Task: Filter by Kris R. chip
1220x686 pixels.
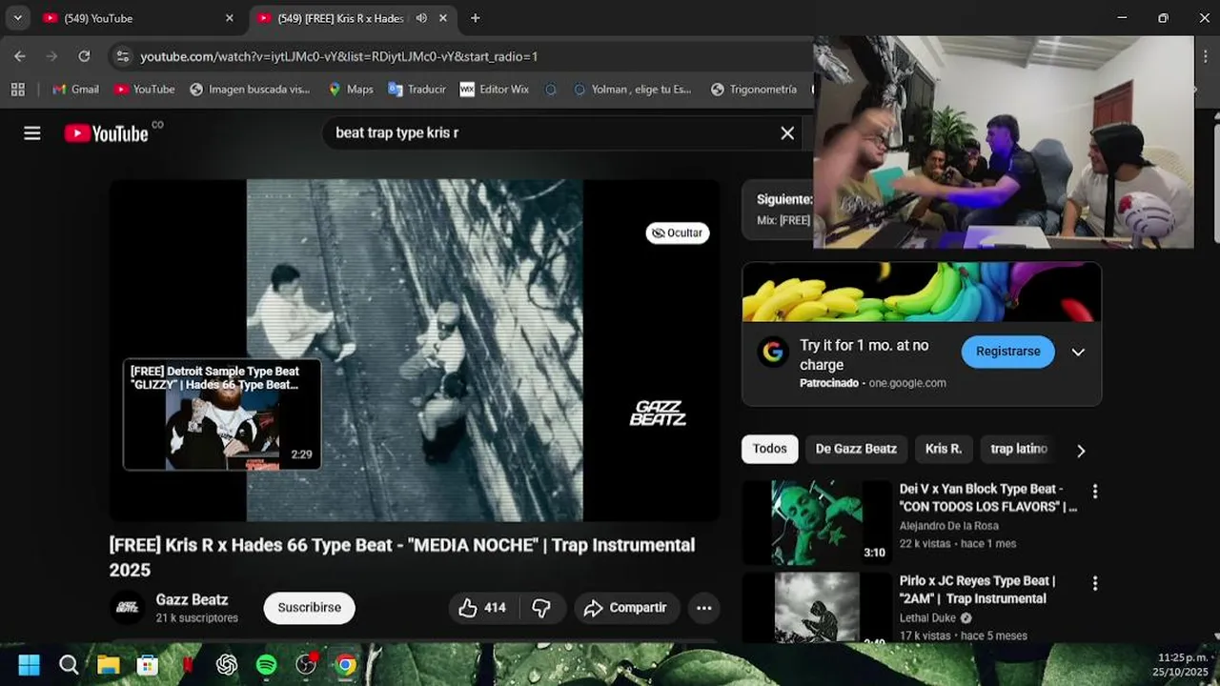Action: [944, 449]
